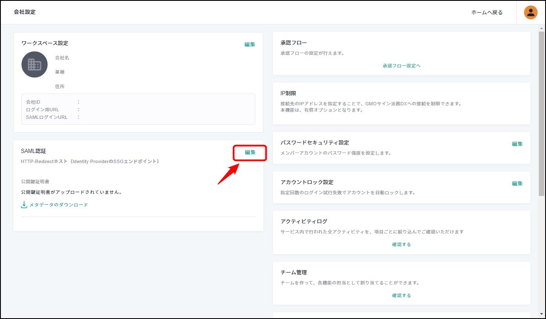Viewport: 546px width, 319px height.
Task: Return home via ホームへ戻る
Action: click(x=487, y=13)
